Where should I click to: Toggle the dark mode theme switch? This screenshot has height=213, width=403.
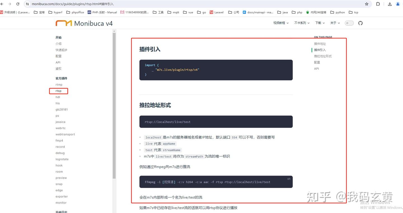click(x=349, y=23)
